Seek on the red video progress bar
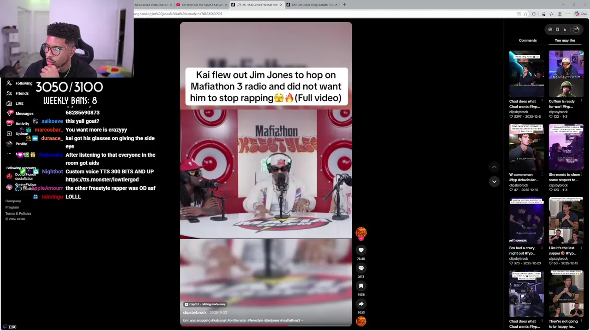This screenshot has width=590, height=331. [266, 326]
